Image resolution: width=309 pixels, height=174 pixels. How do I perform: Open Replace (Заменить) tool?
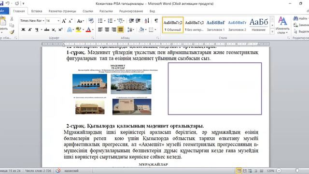point(301,25)
